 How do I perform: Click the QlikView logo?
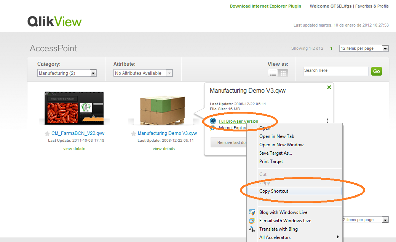pos(54,21)
